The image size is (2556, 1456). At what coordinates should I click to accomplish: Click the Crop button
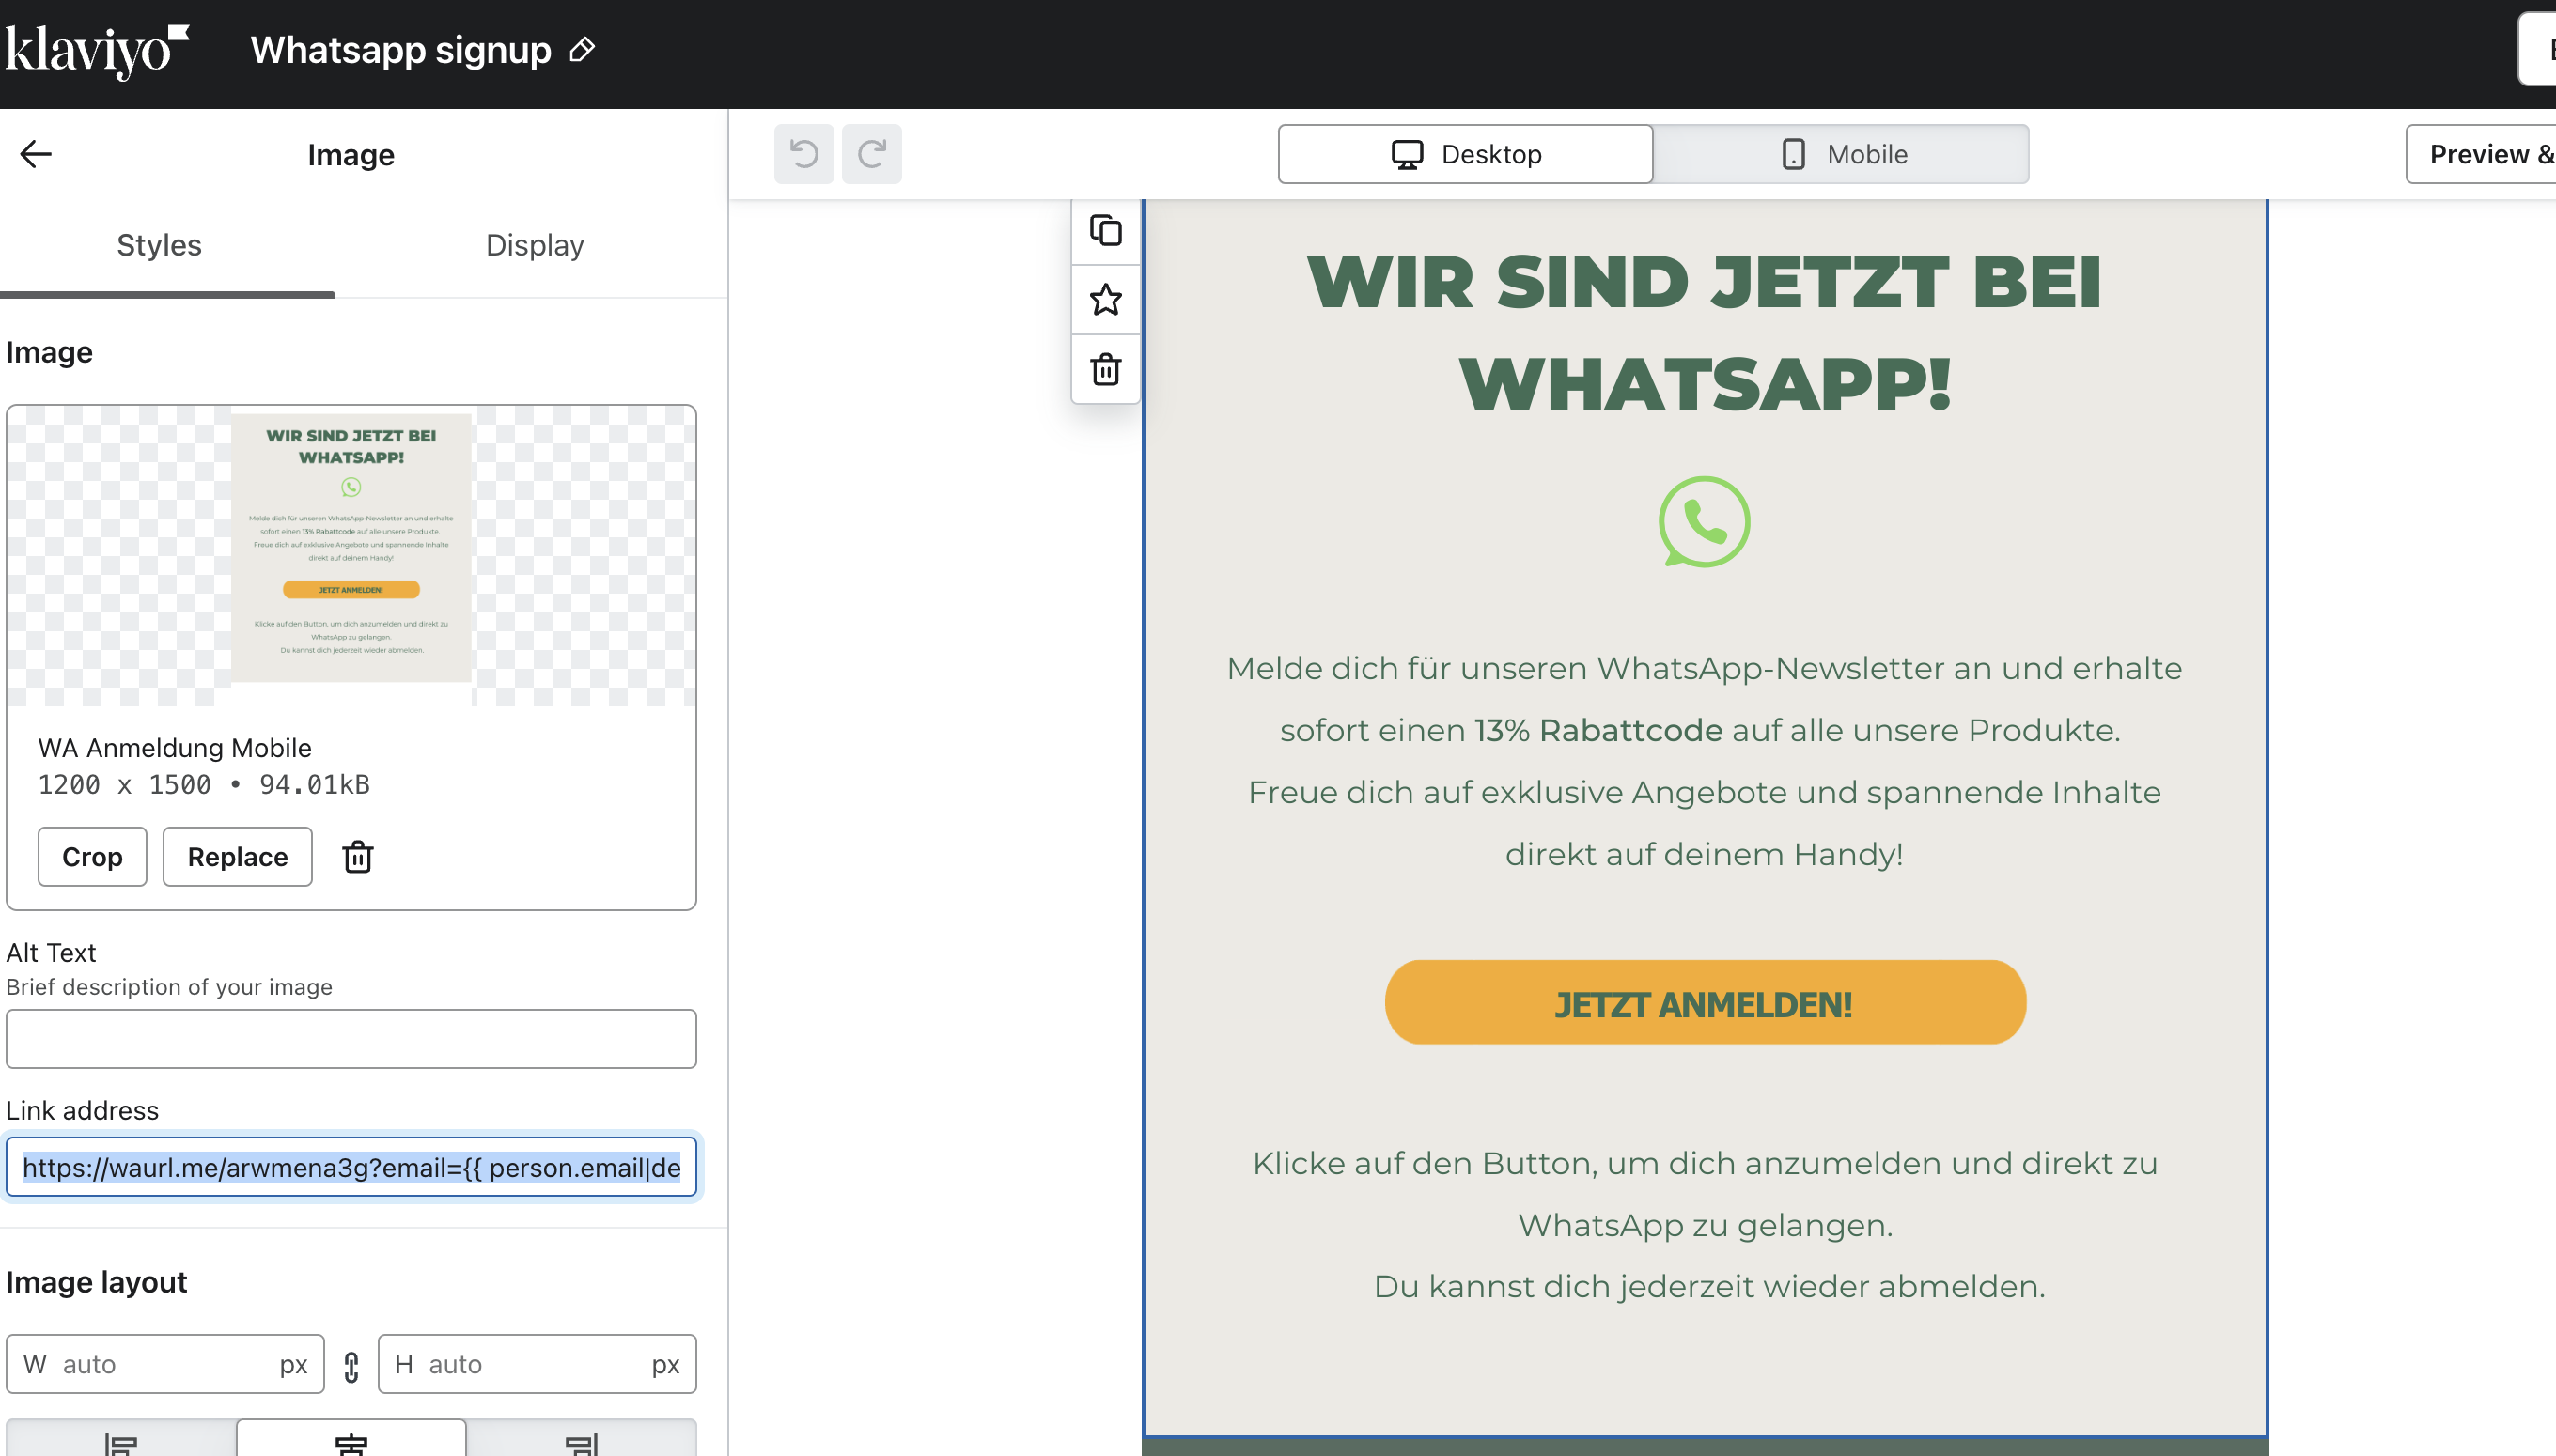92,857
